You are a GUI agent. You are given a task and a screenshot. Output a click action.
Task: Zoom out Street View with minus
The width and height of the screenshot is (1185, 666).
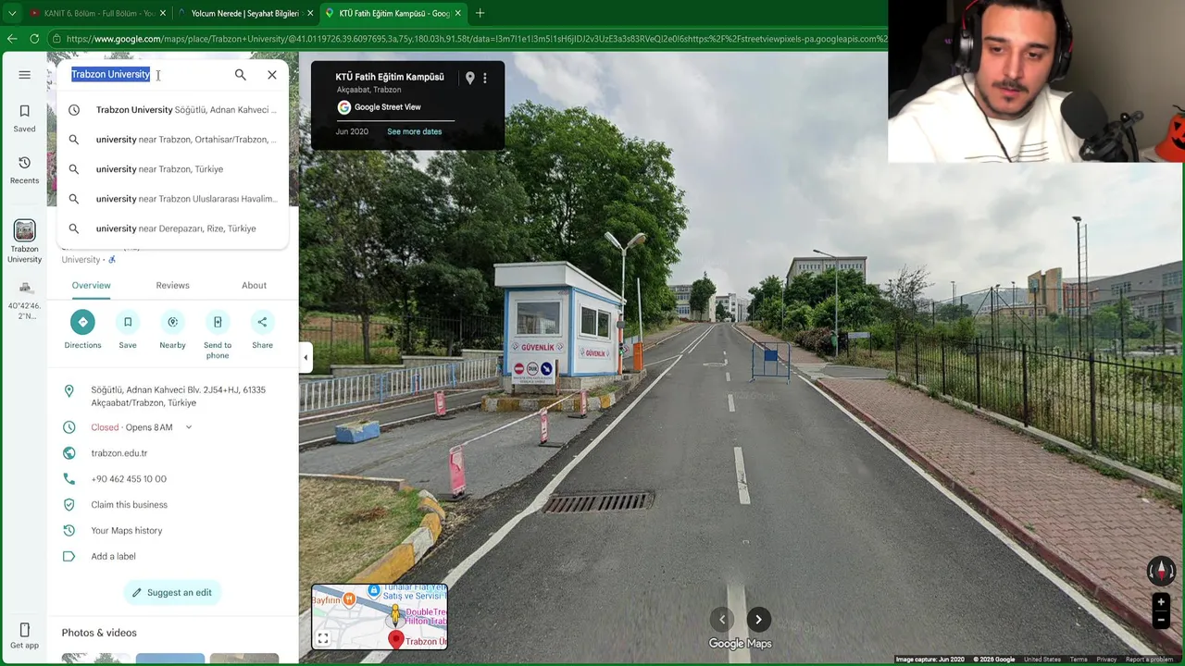[x=1161, y=621]
